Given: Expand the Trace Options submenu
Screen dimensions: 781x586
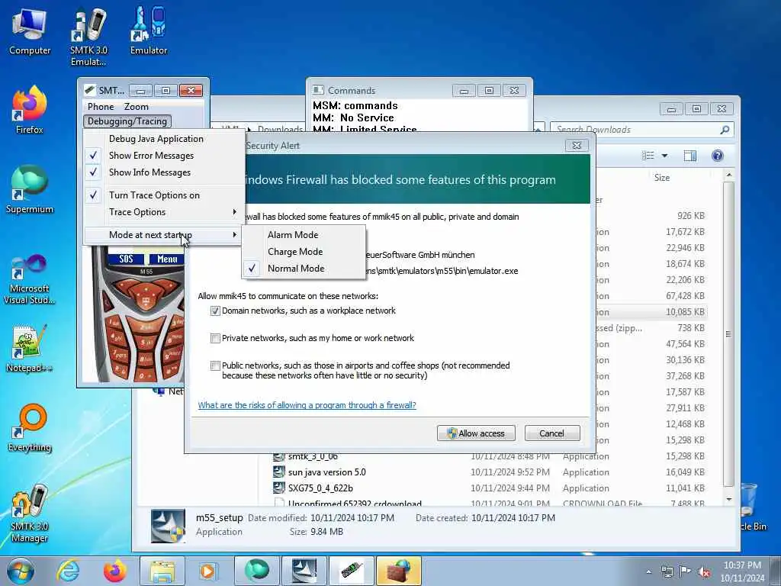Looking at the screenshot, I should (163, 212).
